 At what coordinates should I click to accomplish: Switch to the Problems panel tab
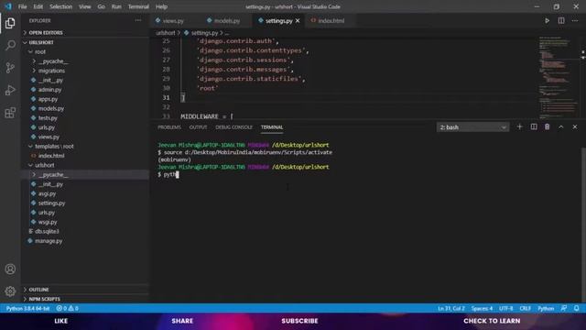[169, 127]
